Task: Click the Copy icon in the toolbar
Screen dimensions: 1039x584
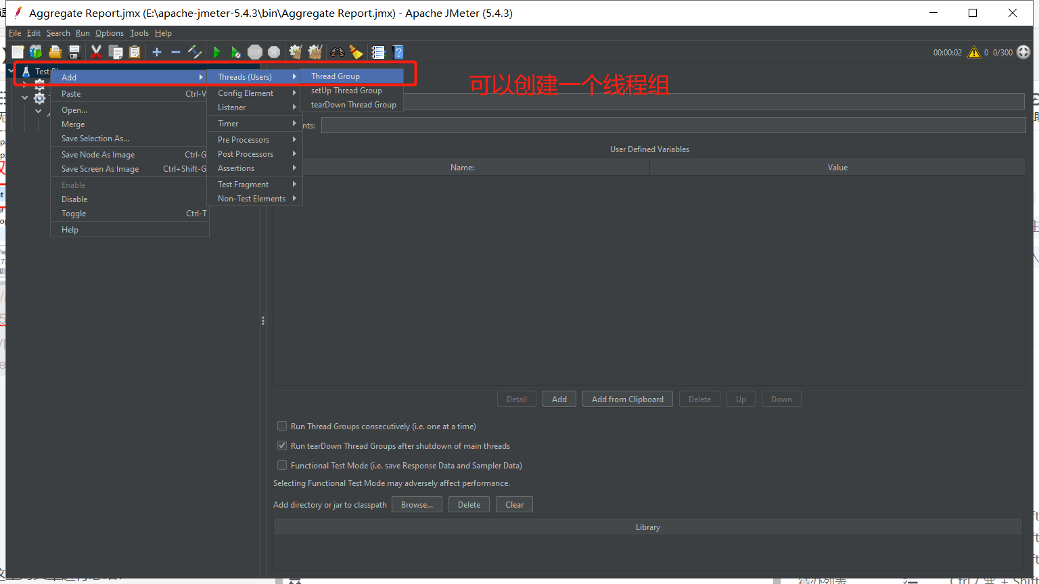Action: [116, 52]
